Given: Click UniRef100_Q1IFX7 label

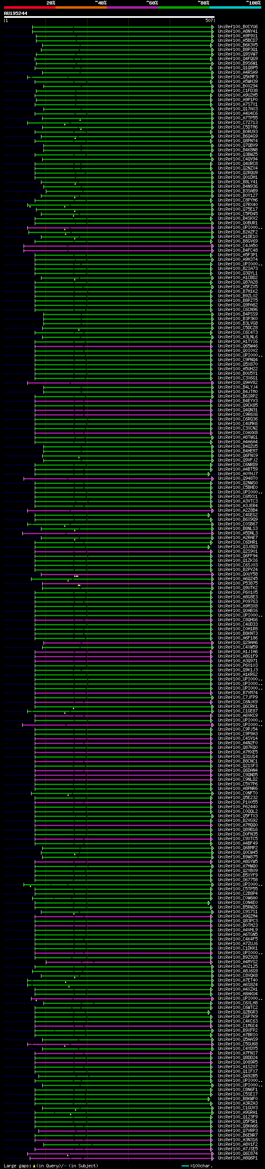Looking at the screenshot, I should pyautogui.click(x=237, y=1071).
